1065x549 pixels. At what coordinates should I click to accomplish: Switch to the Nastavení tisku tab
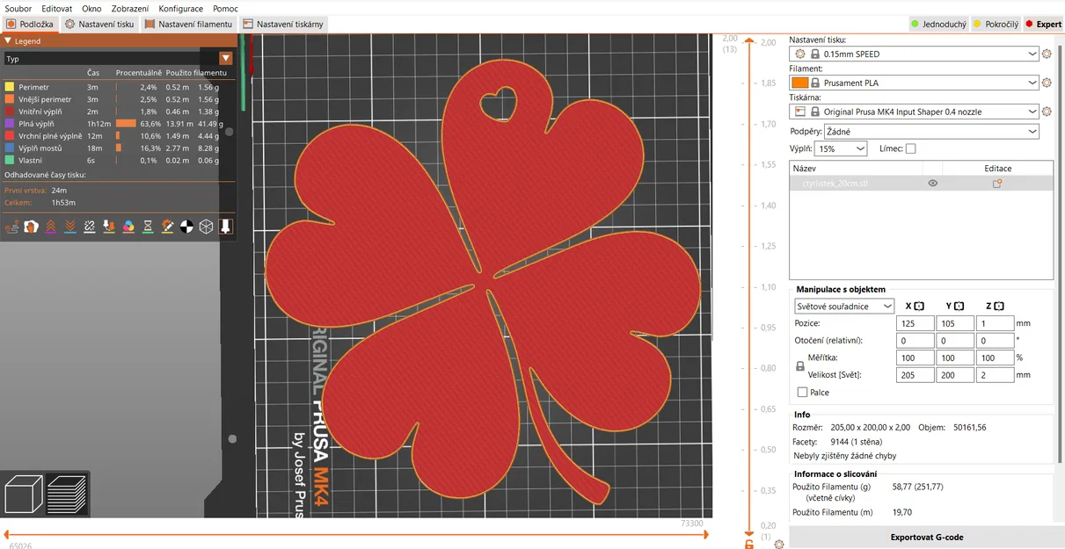tap(99, 25)
